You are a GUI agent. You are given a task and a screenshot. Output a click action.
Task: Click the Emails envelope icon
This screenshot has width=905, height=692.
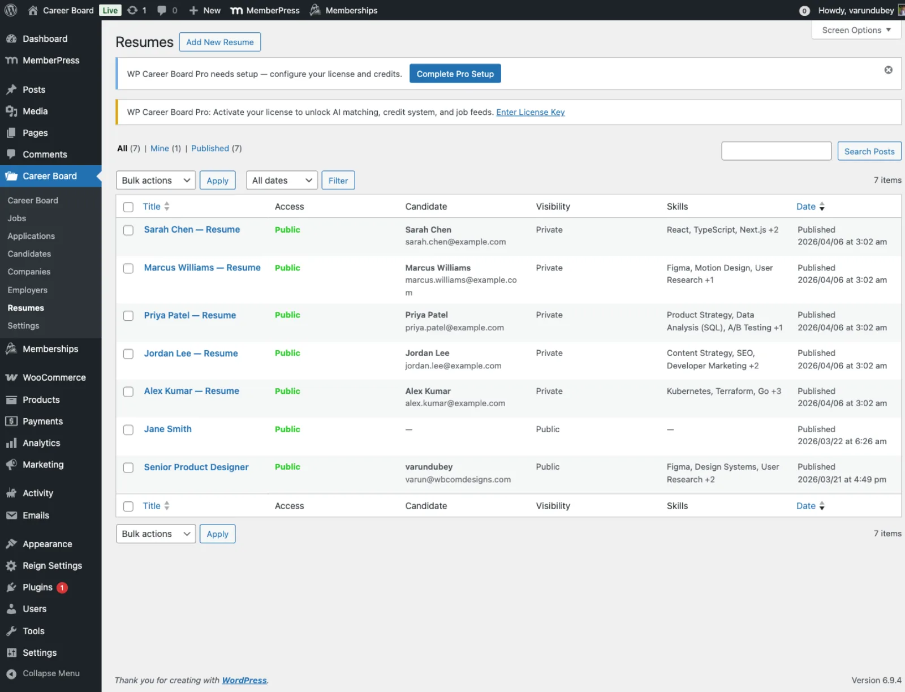pos(11,515)
